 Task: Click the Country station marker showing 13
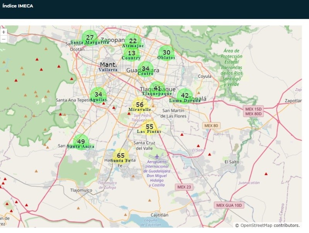[132, 53]
